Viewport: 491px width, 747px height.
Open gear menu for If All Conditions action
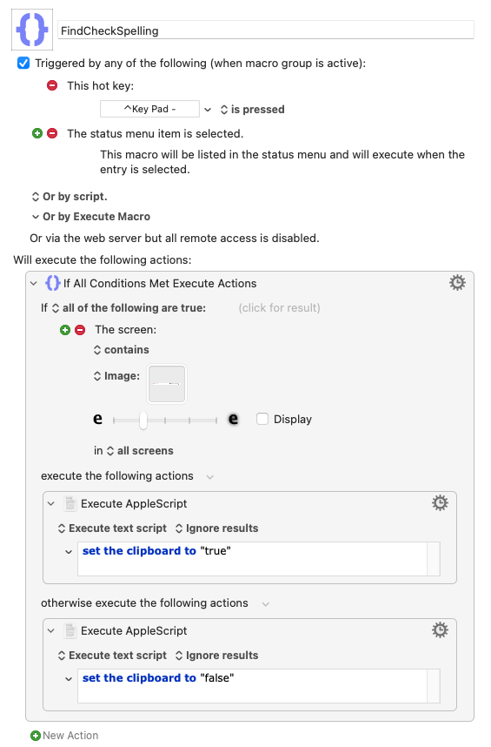coord(457,282)
